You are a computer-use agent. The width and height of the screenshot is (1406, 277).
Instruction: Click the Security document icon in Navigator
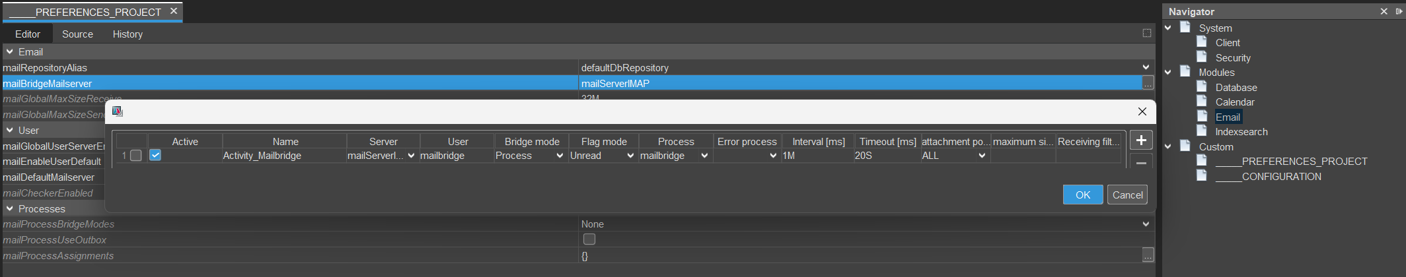coord(1202,57)
